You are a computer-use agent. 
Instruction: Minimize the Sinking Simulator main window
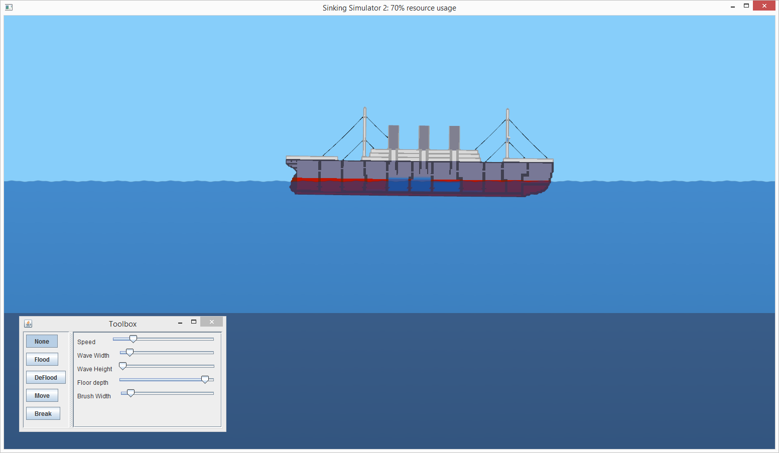(x=733, y=7)
